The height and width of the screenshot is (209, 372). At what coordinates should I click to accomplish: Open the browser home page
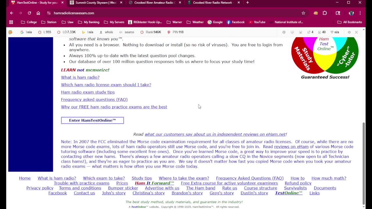38,13
